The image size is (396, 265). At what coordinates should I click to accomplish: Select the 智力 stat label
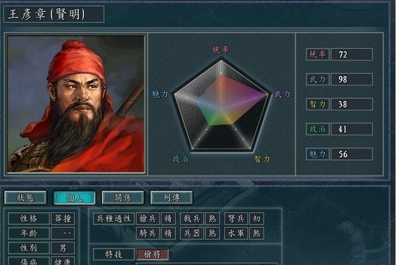(318, 104)
